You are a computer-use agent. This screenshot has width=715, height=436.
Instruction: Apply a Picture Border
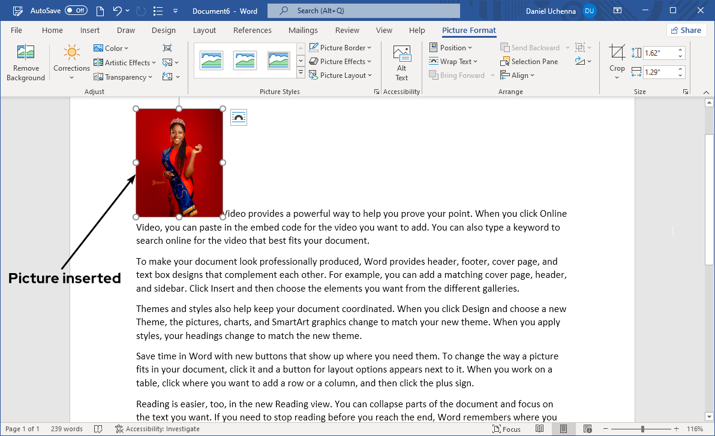click(341, 47)
